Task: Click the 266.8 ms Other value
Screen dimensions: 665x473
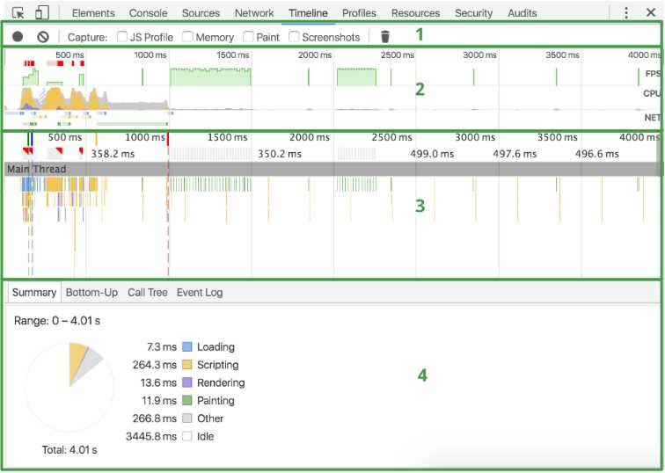Action: pos(155,418)
